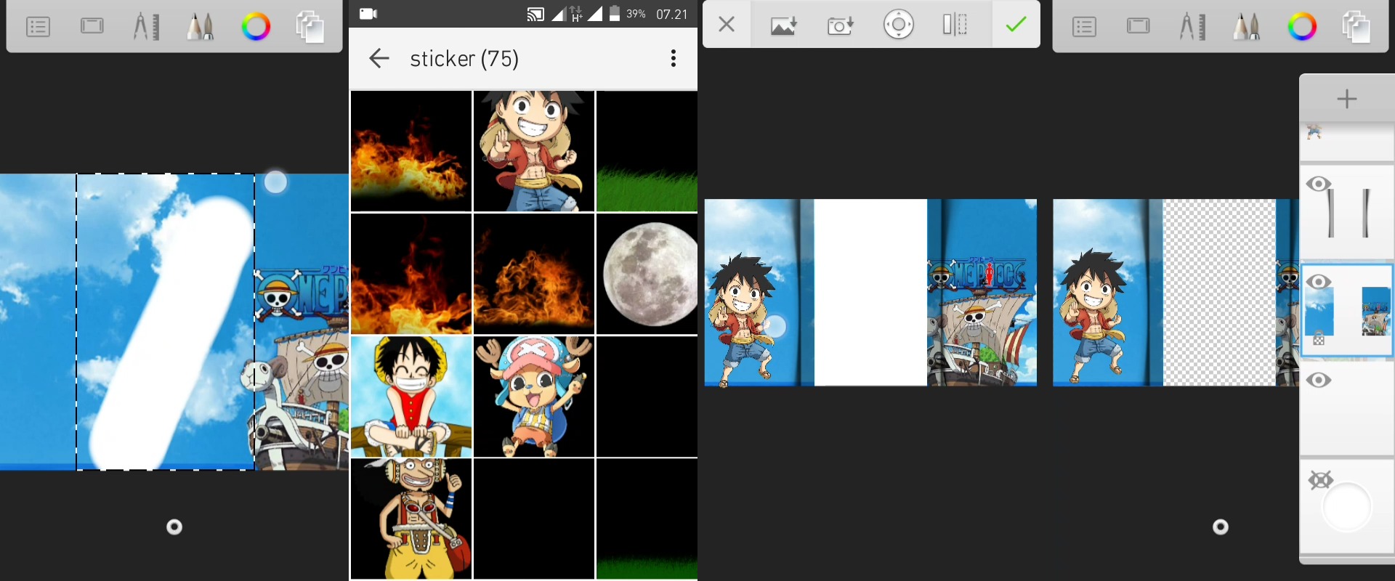This screenshot has width=1395, height=581.
Task: Open the color wheel on the leftmost screen
Action: pyautogui.click(x=256, y=27)
